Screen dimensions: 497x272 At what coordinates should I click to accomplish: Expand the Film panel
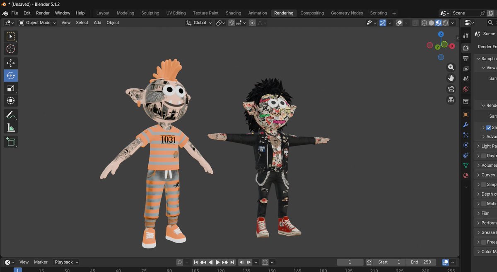[485, 213]
